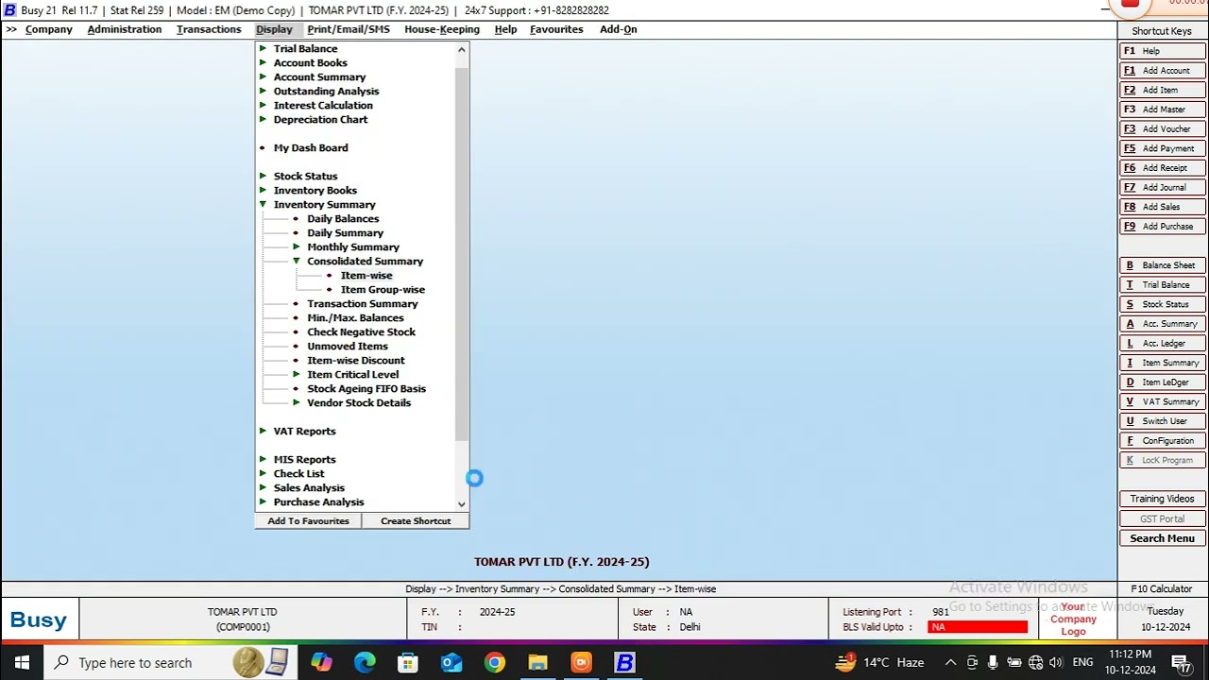Open Stock Status via S shortcut
Viewport: 1209px width, 680px height.
(1163, 304)
